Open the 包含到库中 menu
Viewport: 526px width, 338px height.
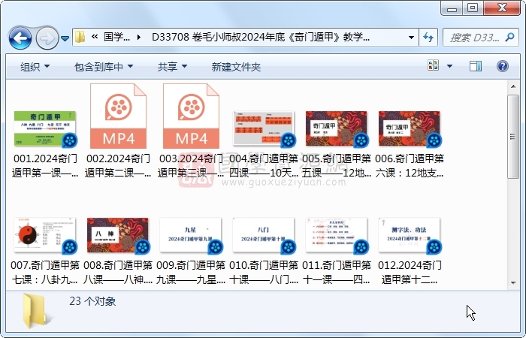(104, 67)
